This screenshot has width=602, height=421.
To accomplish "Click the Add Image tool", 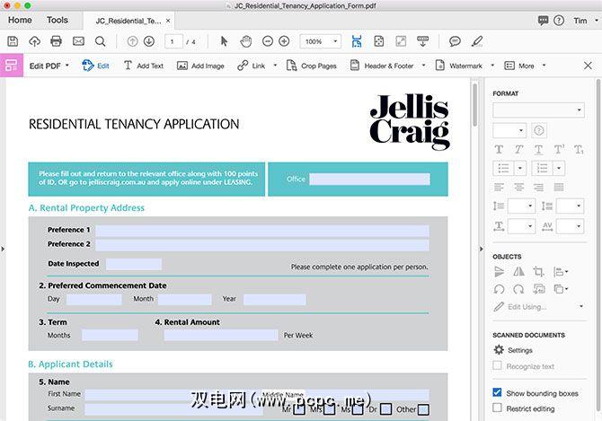I will coord(200,66).
